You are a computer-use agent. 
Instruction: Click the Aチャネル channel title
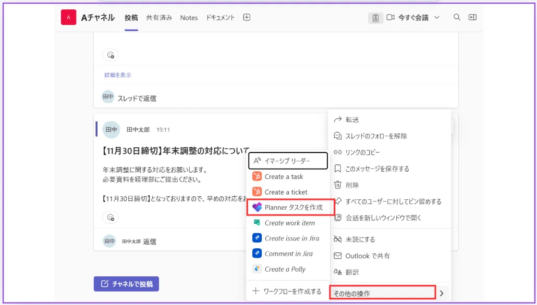[x=98, y=18]
